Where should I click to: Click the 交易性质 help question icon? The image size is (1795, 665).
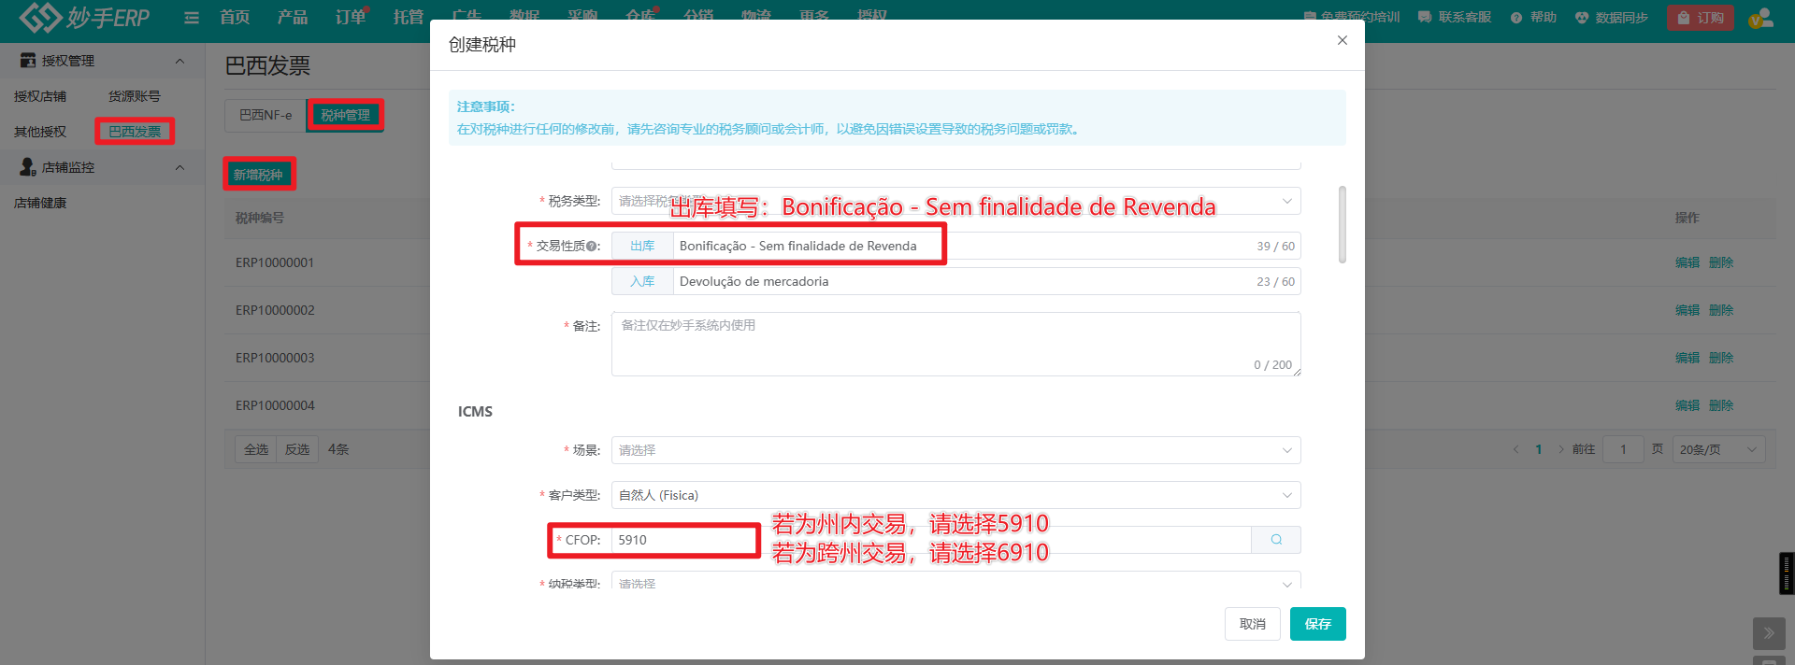[593, 247]
